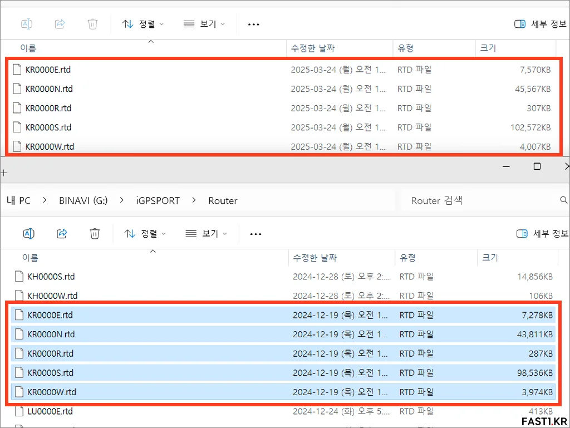Select LU0000E.rtd file in Router window
Screen dimensions: 570x428
(x=283, y=411)
